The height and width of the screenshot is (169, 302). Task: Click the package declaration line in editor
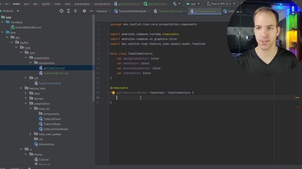(153, 24)
